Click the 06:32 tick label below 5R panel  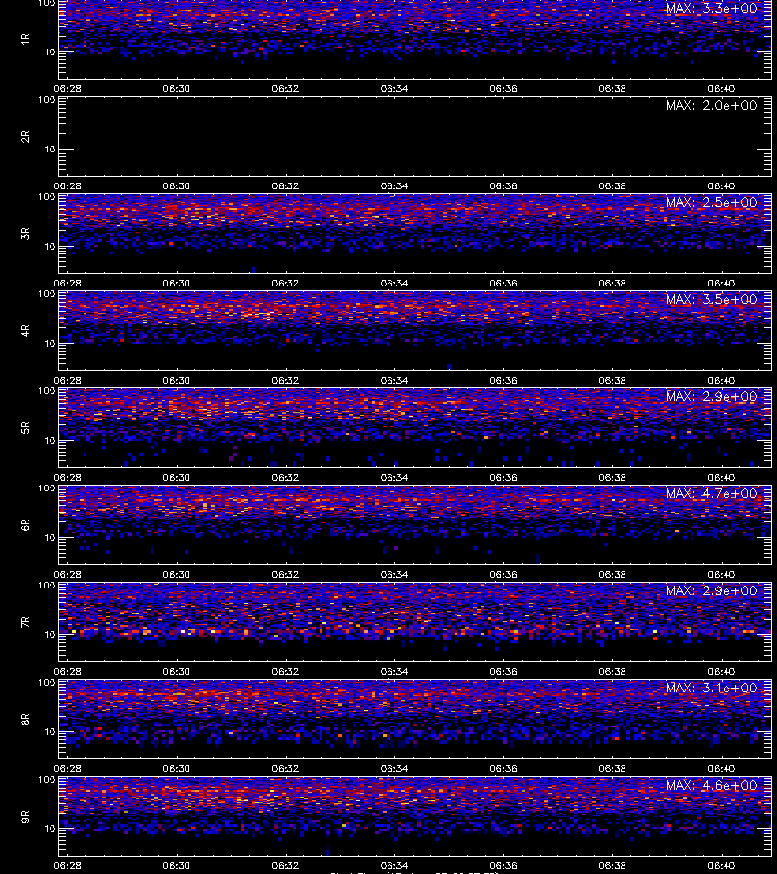tap(286, 477)
